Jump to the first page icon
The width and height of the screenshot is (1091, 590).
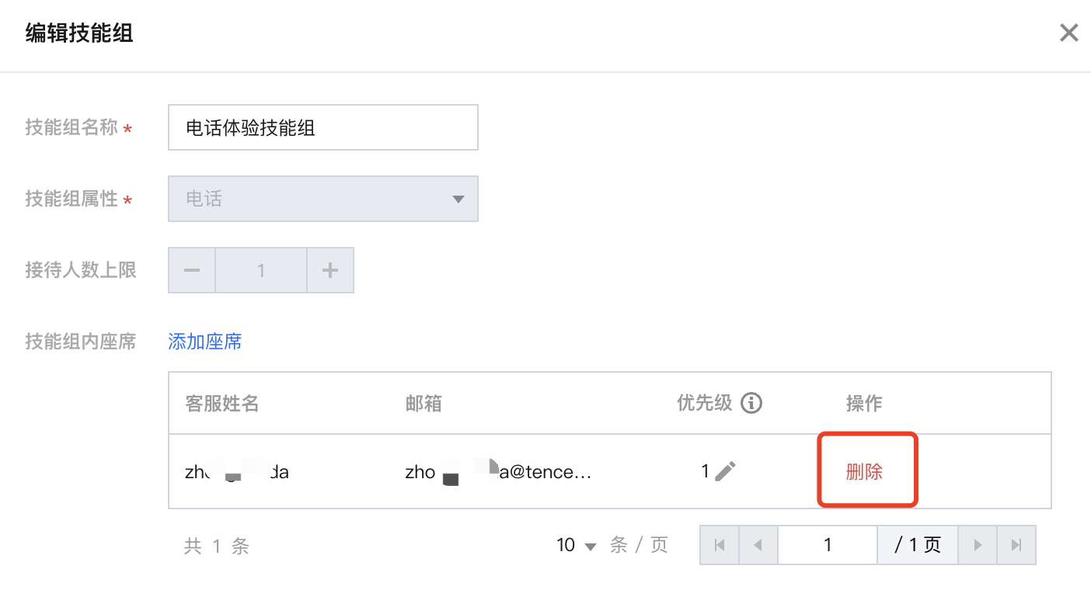(x=720, y=545)
